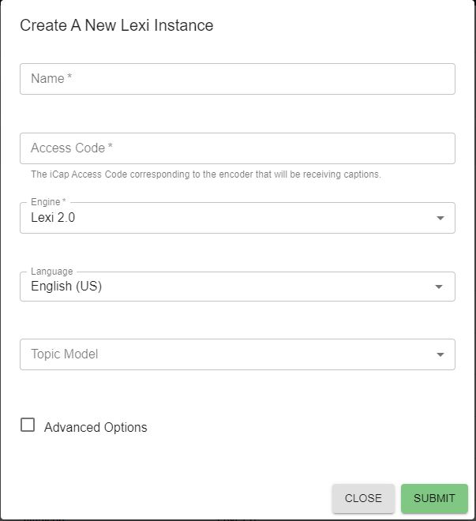The image size is (476, 521).
Task: Open the Engine dropdown arrow
Action: tap(440, 219)
